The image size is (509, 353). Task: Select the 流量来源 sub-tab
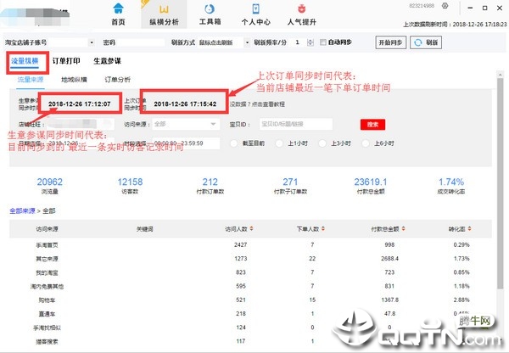(31, 80)
